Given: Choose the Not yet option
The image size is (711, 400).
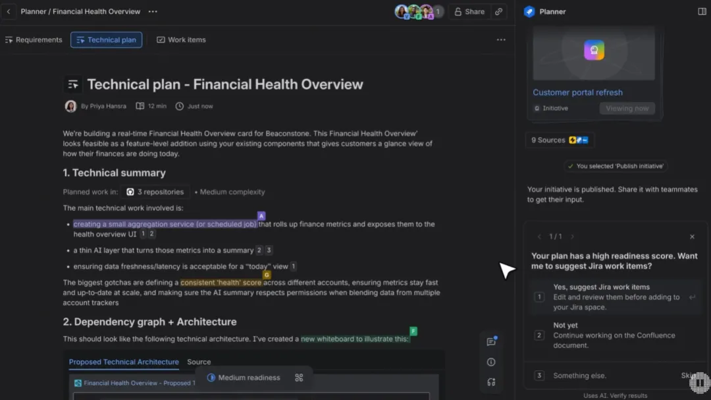Looking at the screenshot, I should (614, 335).
